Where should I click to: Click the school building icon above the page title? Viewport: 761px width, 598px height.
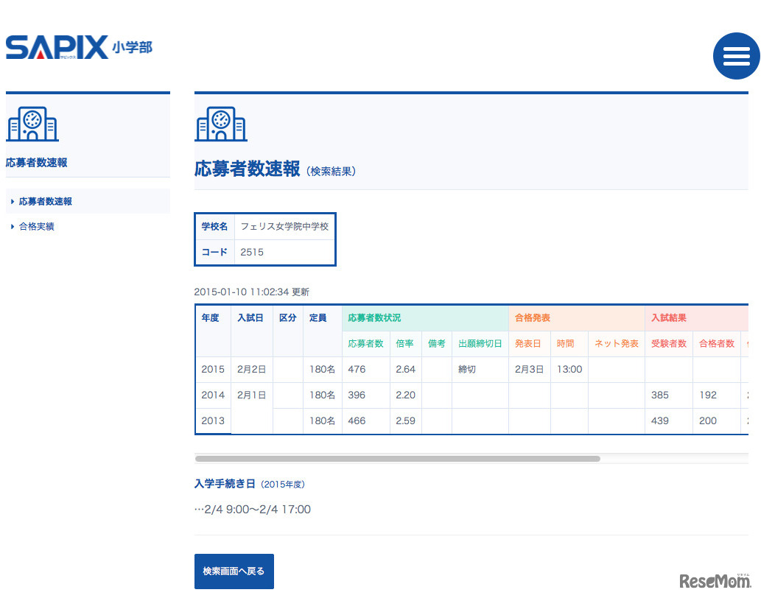pos(221,124)
